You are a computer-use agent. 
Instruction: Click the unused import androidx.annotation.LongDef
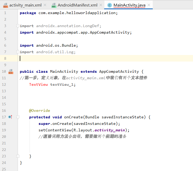coord(68,26)
